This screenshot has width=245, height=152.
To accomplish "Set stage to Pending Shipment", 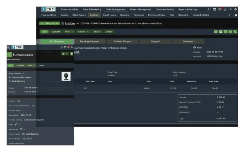I will [x=90, y=41].
